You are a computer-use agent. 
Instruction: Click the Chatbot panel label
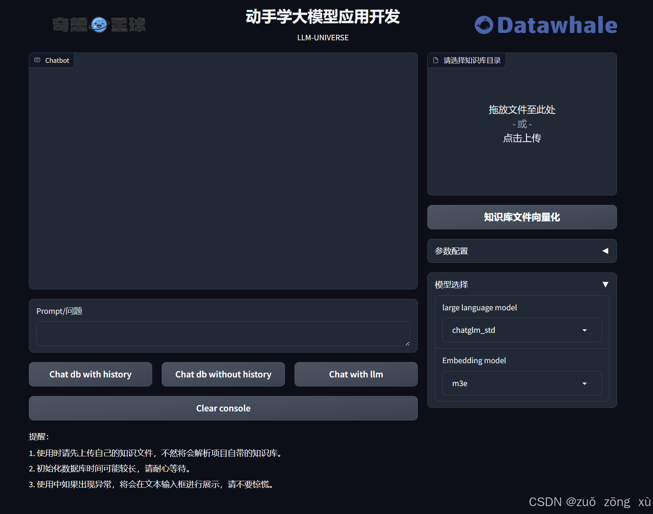point(57,60)
